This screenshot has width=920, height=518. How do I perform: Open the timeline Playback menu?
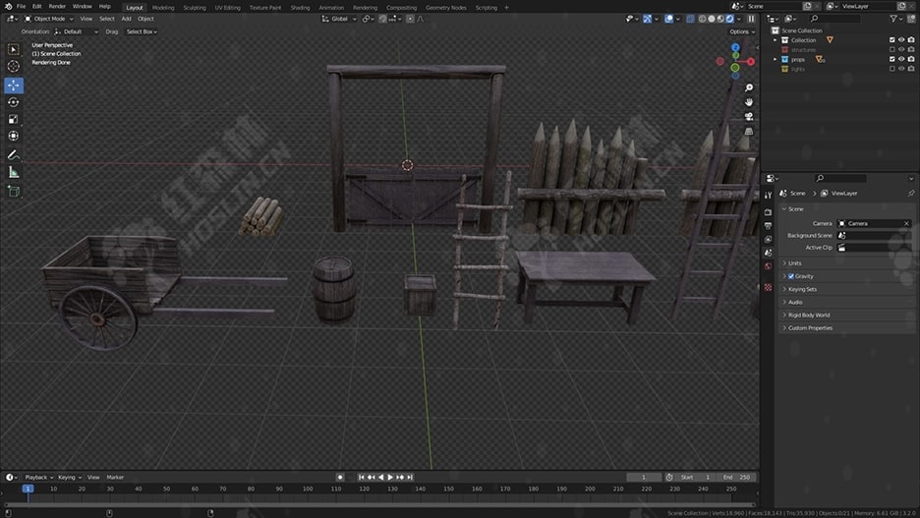(x=38, y=478)
